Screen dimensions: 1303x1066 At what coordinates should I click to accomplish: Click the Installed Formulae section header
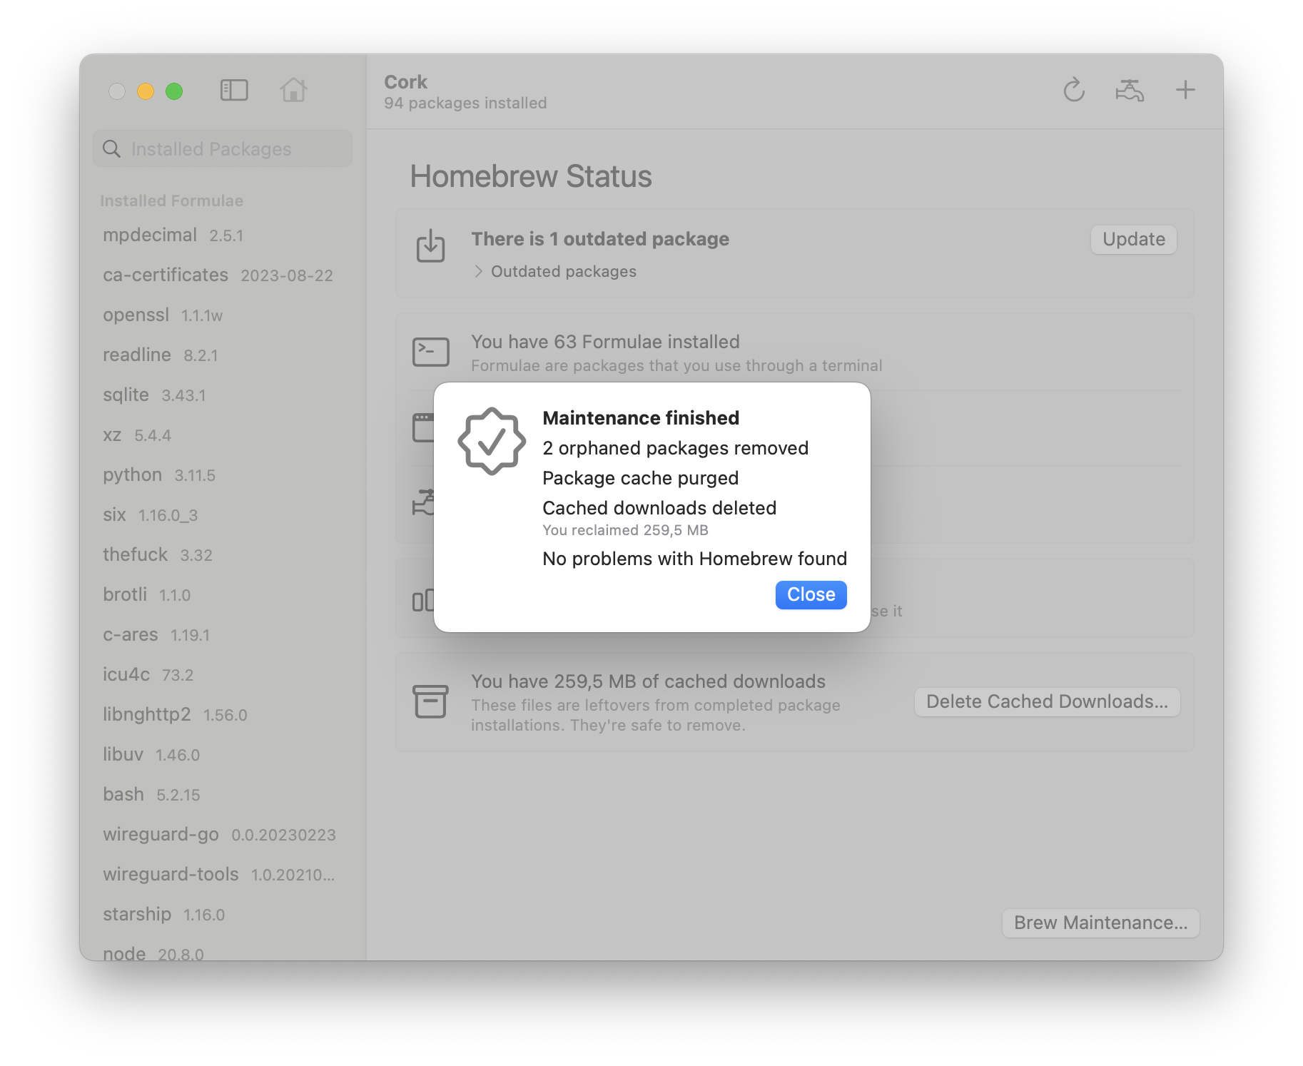click(171, 201)
